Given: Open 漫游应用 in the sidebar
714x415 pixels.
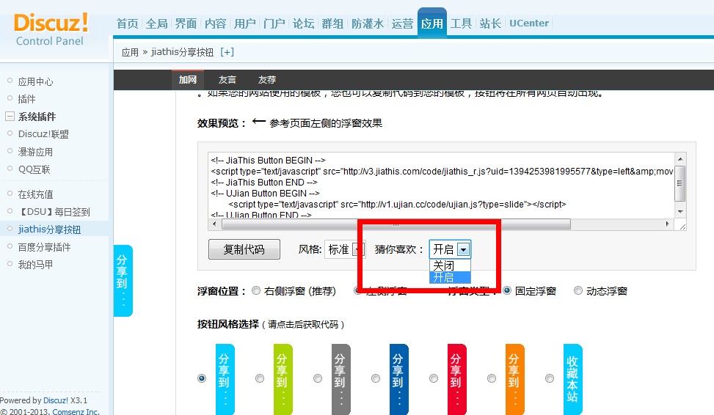Looking at the screenshot, I should click(35, 152).
